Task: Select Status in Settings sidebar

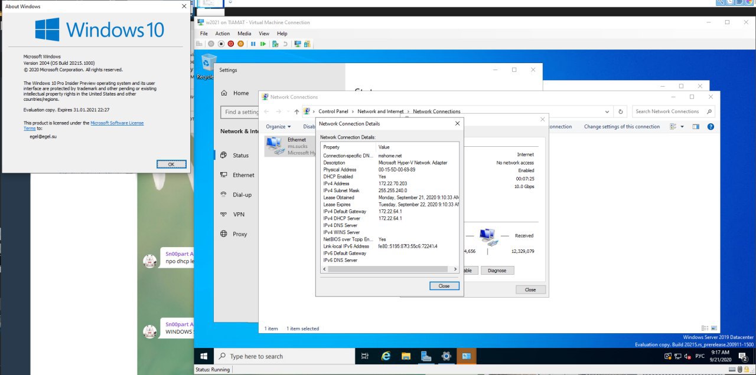Action: [x=237, y=155]
